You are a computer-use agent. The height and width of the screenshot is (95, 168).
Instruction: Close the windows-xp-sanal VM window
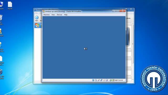(x=123, y=11)
